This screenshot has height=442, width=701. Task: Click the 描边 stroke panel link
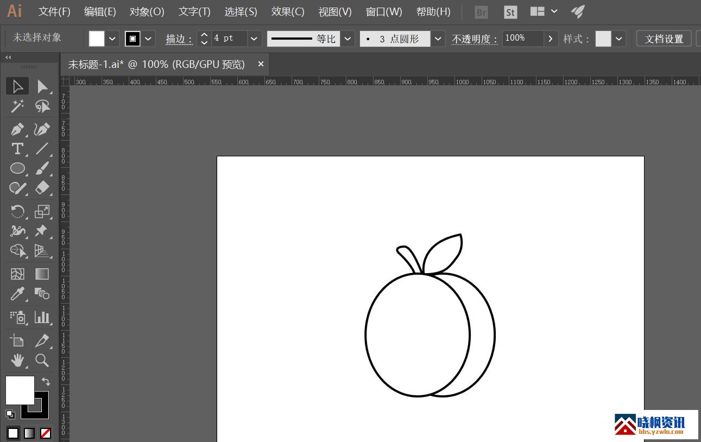pyautogui.click(x=179, y=39)
